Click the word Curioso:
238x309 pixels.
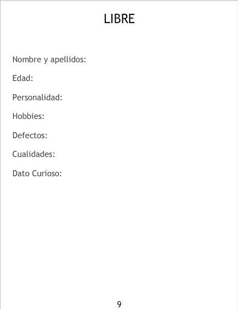[47, 174]
